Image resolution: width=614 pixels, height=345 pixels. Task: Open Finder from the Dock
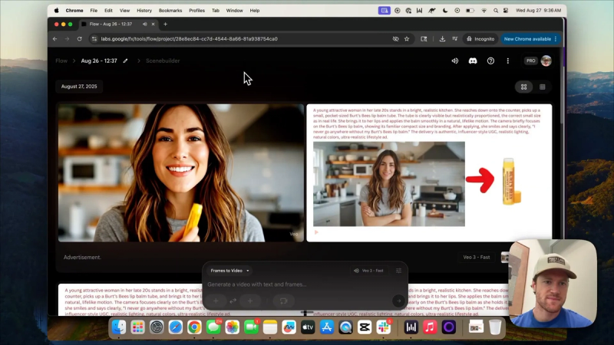pyautogui.click(x=119, y=327)
